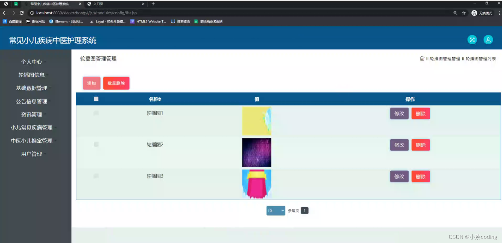Click 删除 for 轮播图1
This screenshot has height=243, width=502.
pyautogui.click(x=421, y=113)
